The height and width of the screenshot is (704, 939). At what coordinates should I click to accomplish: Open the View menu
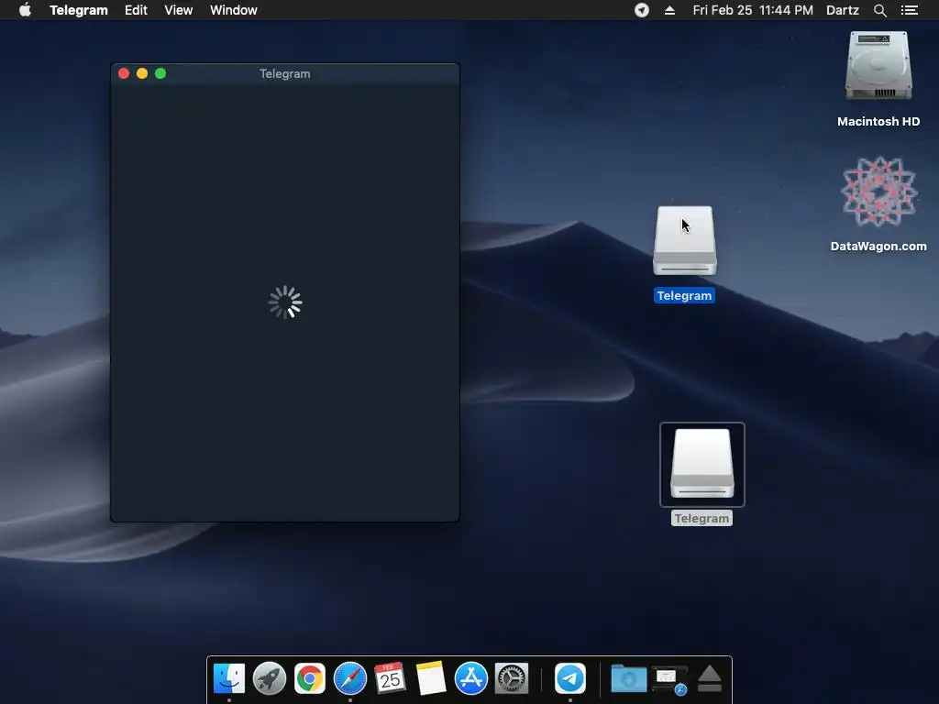tap(179, 10)
